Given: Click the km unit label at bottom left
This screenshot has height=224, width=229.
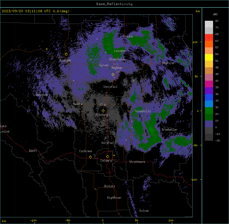Looking at the screenshot, I should [x=4, y=221].
